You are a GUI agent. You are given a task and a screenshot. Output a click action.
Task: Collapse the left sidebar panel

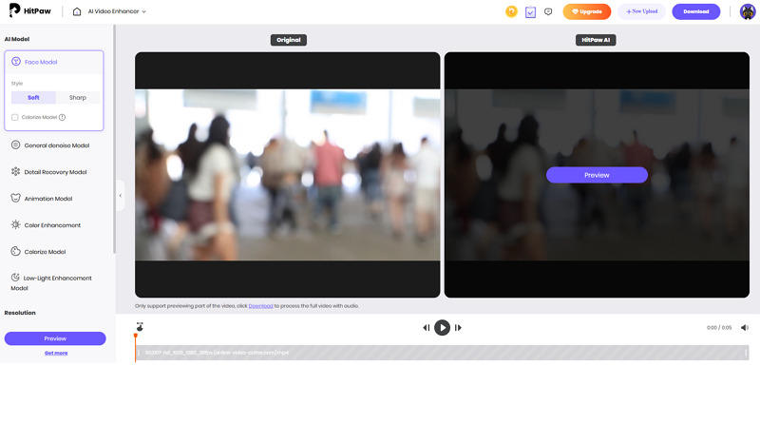121,195
